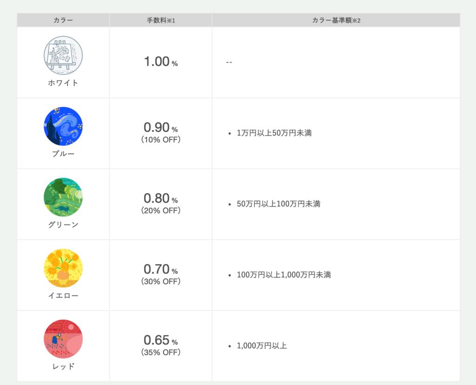Select the レッド color label
The image size is (476, 385).
pos(63,366)
